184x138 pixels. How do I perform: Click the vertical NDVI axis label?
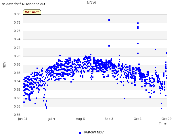(4, 64)
